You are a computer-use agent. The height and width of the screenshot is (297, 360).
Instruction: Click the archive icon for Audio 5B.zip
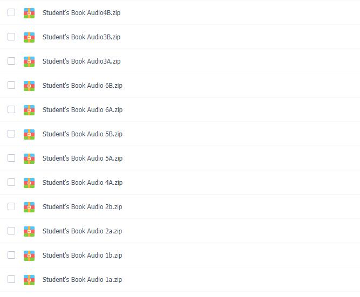point(29,134)
